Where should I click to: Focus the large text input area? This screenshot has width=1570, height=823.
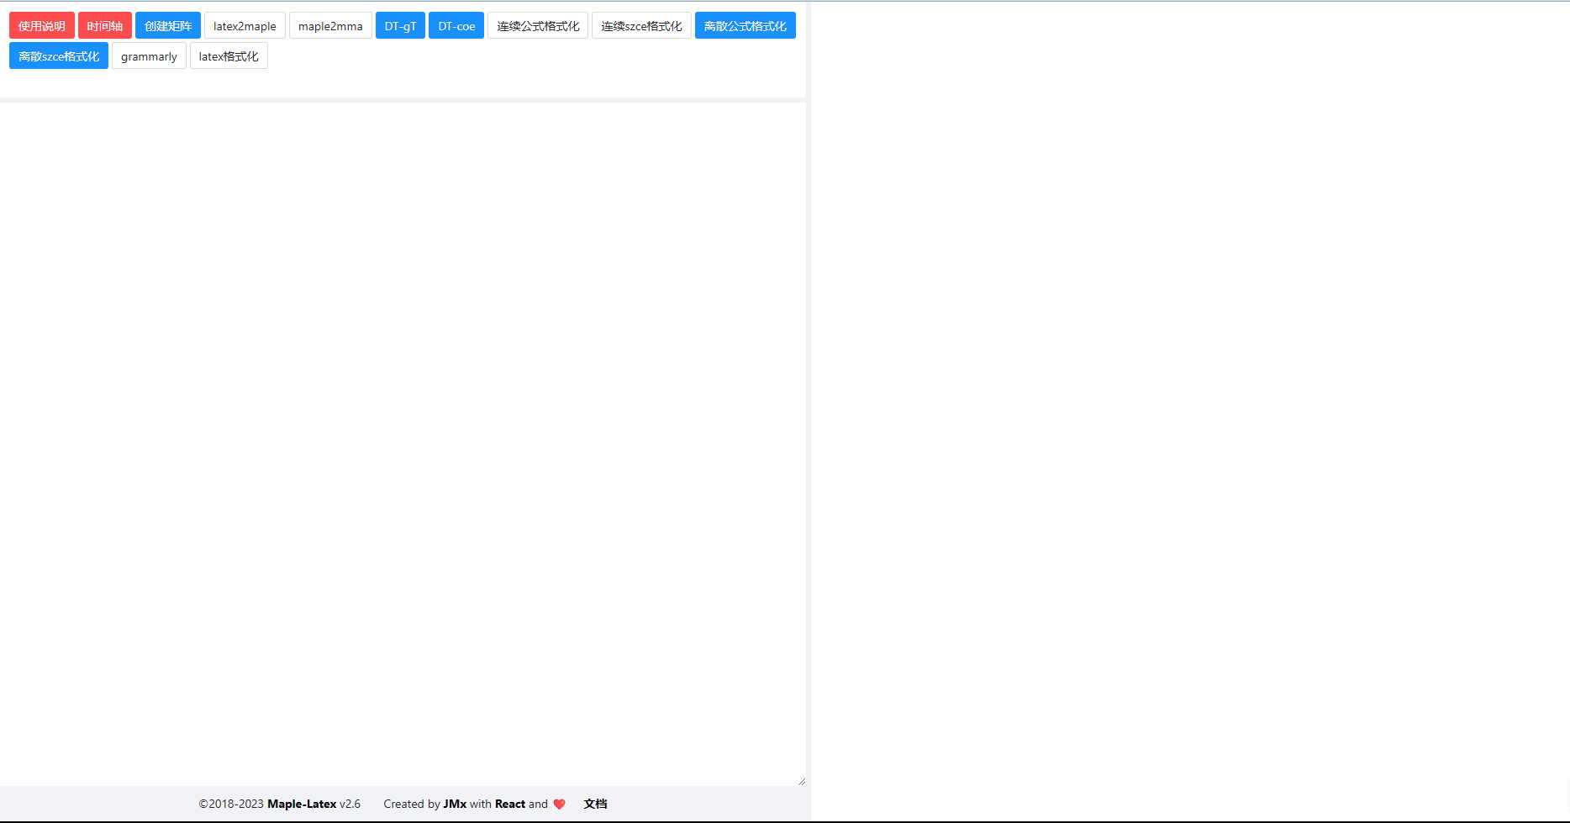coord(403,444)
